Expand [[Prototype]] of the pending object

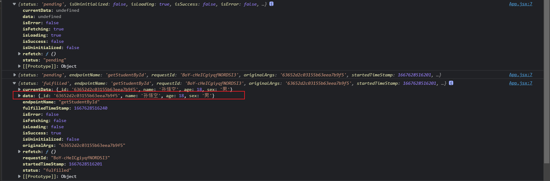(x=19, y=66)
